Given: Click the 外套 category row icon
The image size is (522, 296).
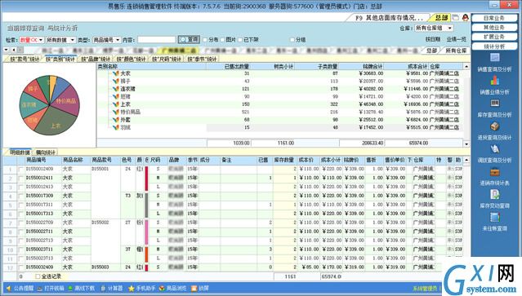Looking at the screenshot, I should (116, 120).
